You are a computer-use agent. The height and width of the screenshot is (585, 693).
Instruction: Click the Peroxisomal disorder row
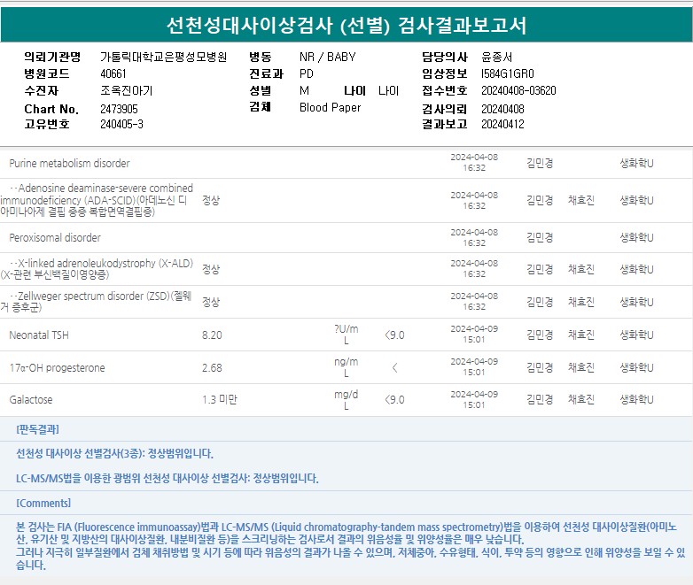[346, 237]
